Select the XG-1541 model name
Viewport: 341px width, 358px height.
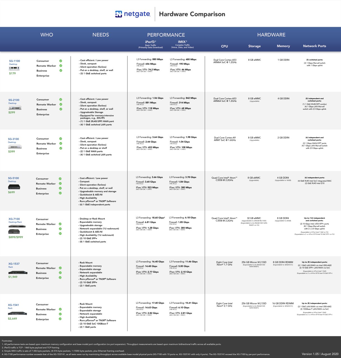pos(13,305)
